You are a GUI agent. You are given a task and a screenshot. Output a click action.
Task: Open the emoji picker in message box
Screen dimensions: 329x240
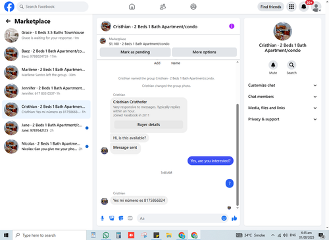click(224, 218)
